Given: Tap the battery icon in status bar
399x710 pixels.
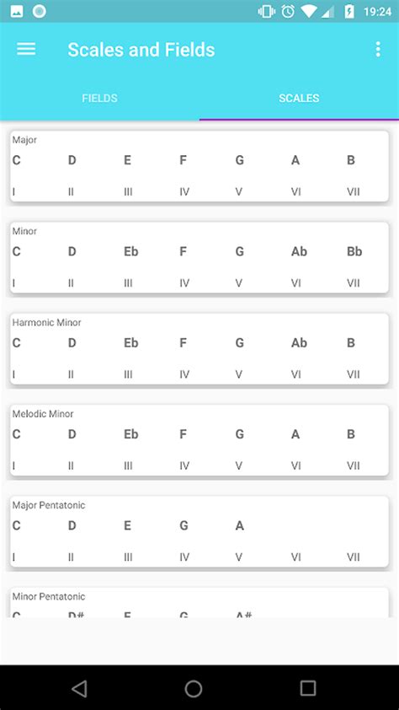Looking at the screenshot, I should tap(348, 11).
